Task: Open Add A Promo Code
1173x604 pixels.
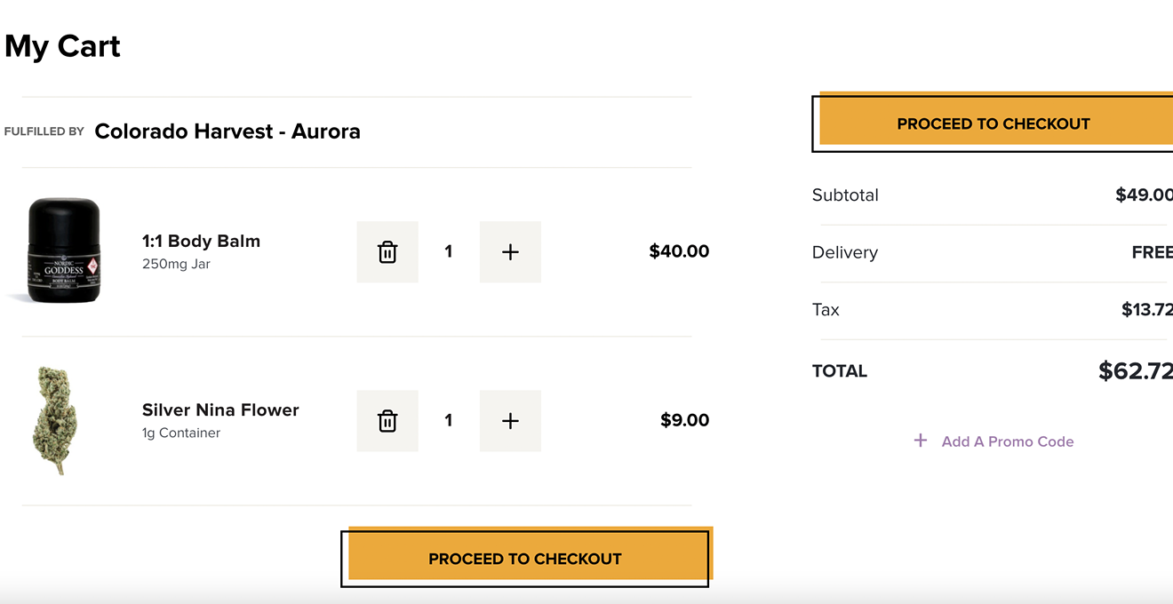Action: coord(1007,441)
